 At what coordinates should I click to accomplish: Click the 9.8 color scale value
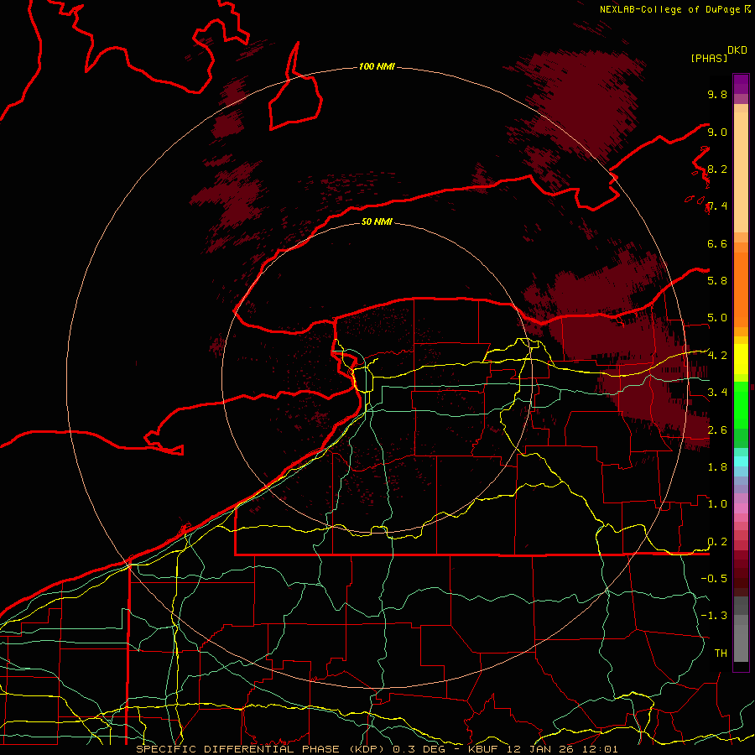coord(717,94)
